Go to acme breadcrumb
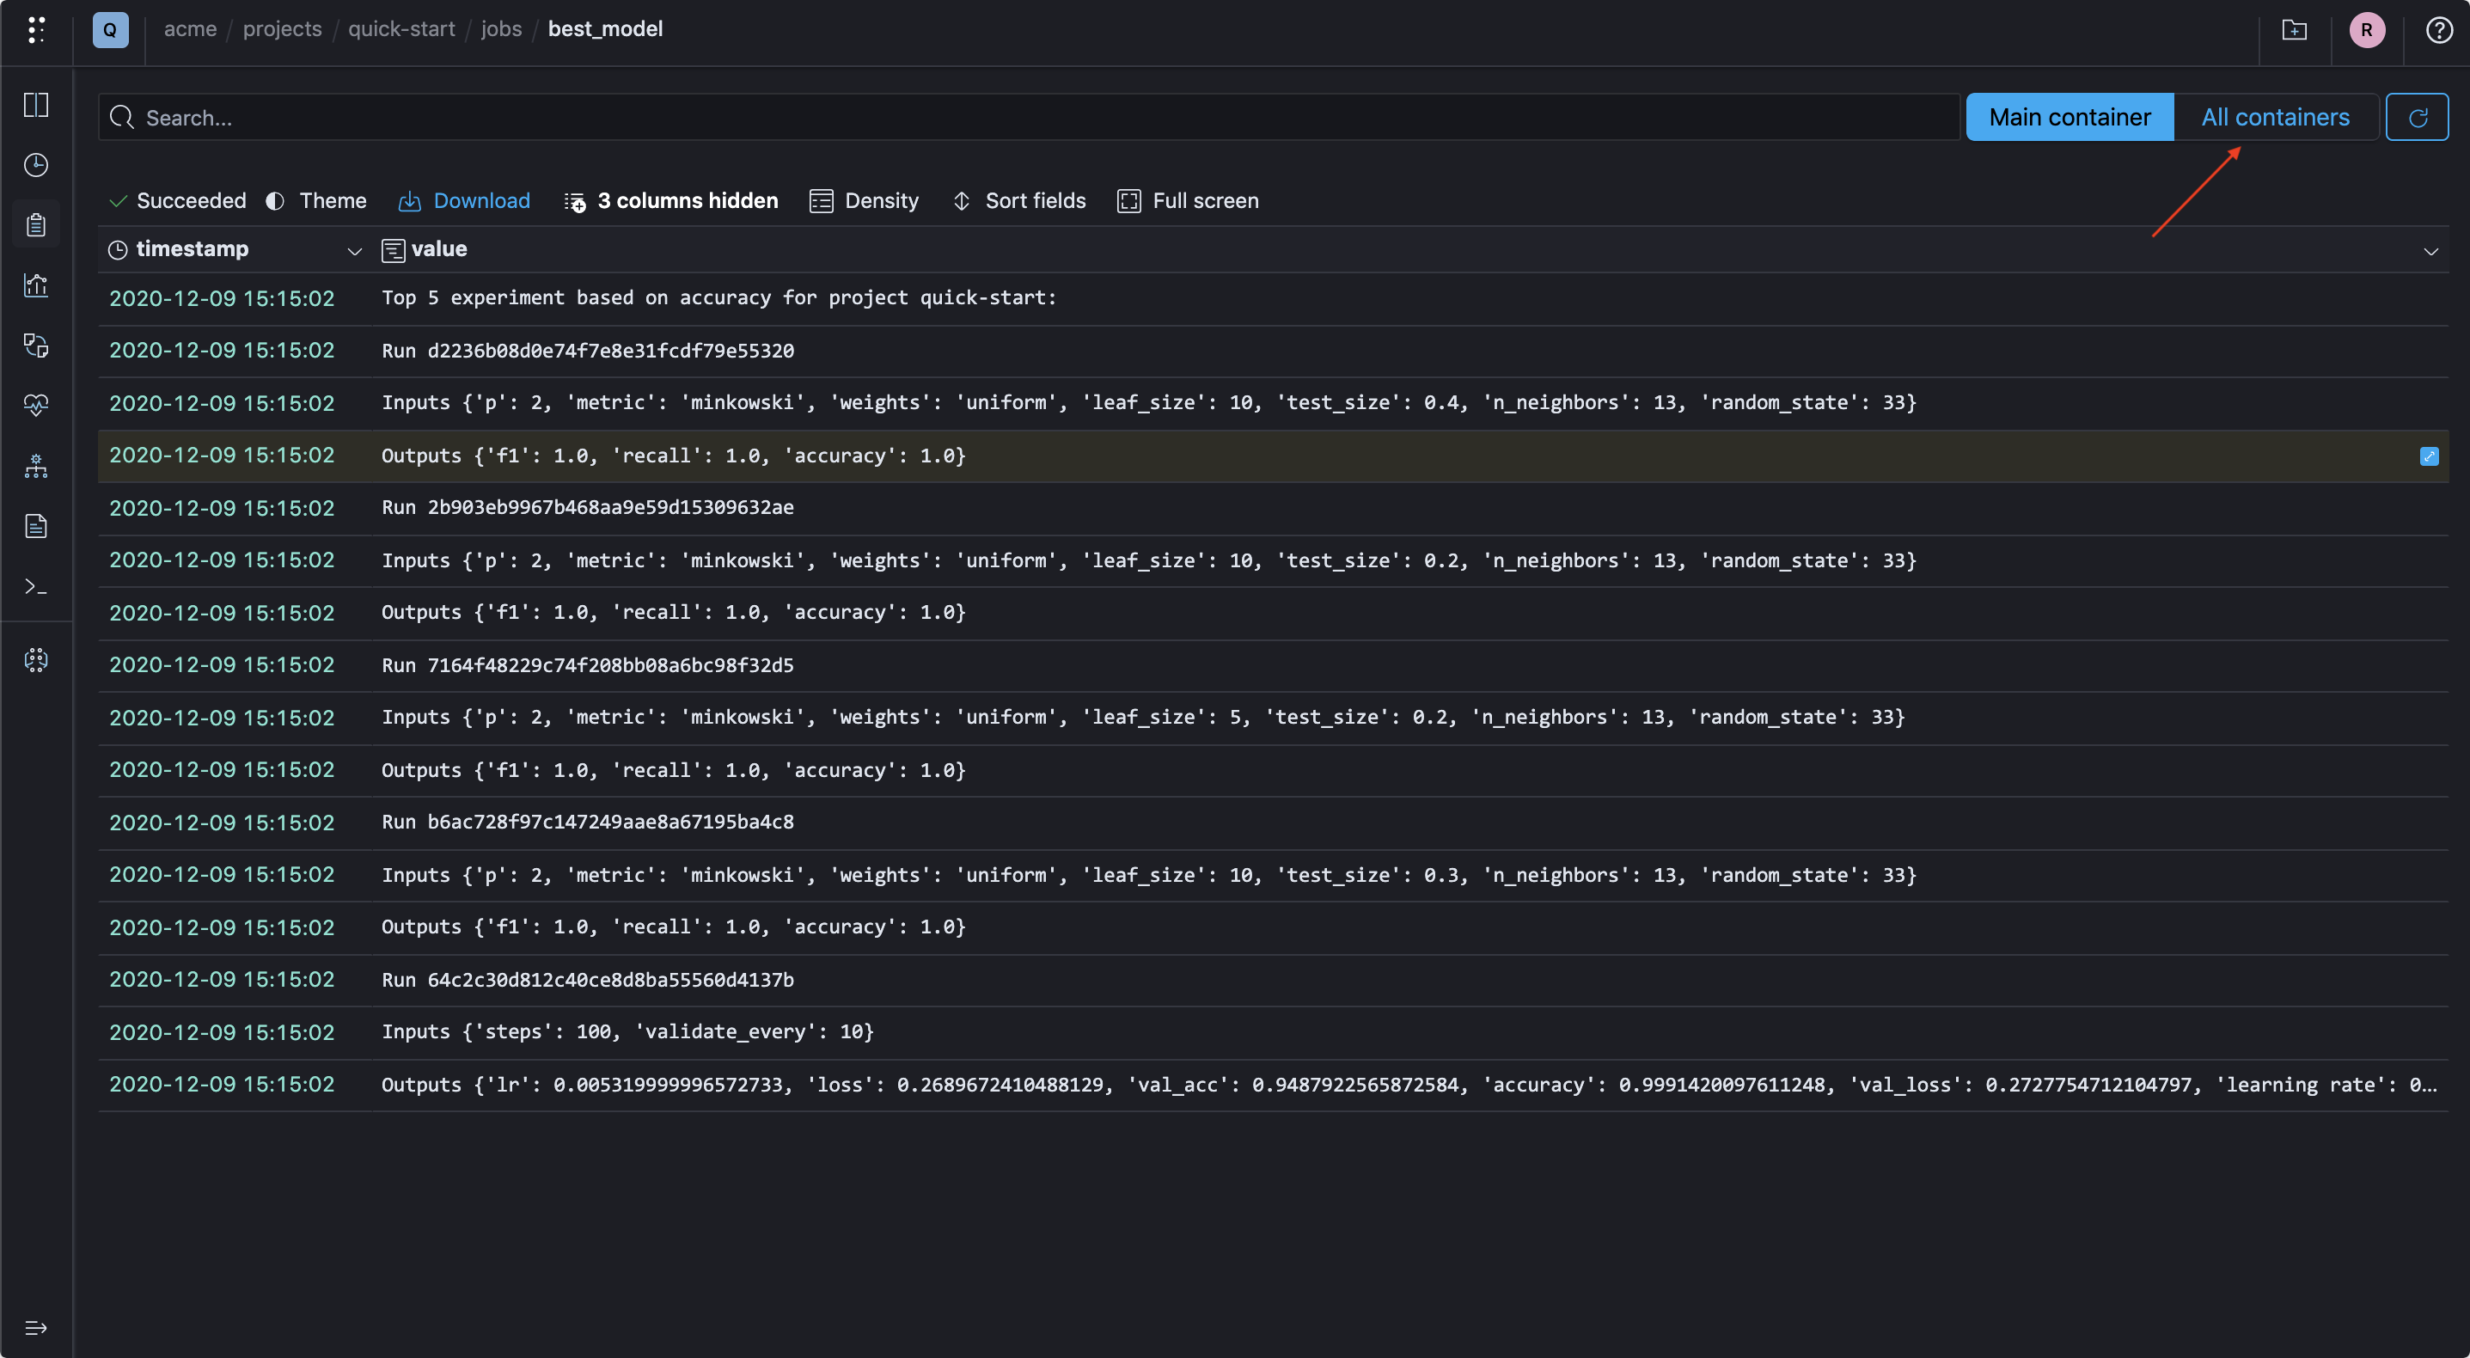 pos(190,28)
